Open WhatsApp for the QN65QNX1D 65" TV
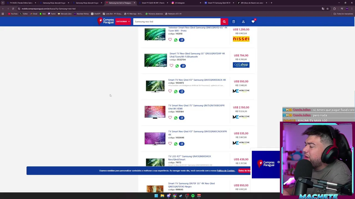 176,40
